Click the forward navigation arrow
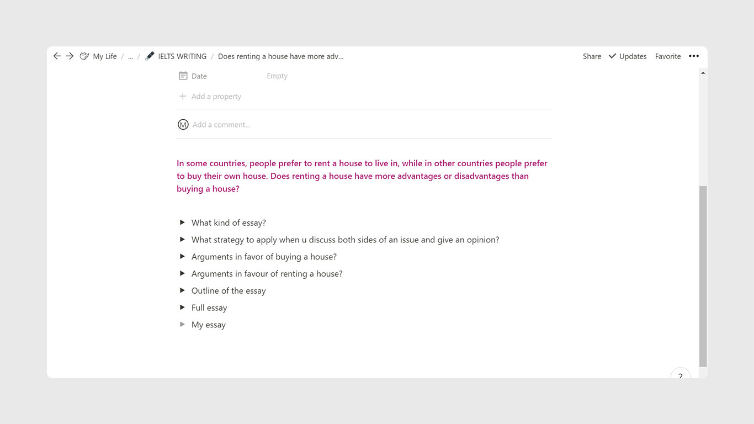Image resolution: width=754 pixels, height=424 pixels. click(x=70, y=56)
